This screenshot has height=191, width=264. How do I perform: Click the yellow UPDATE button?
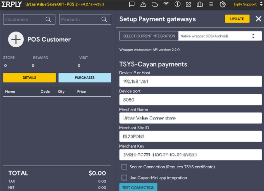coord(237,19)
